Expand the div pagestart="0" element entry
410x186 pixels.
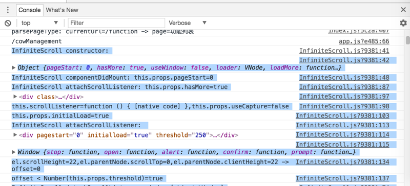15,135
